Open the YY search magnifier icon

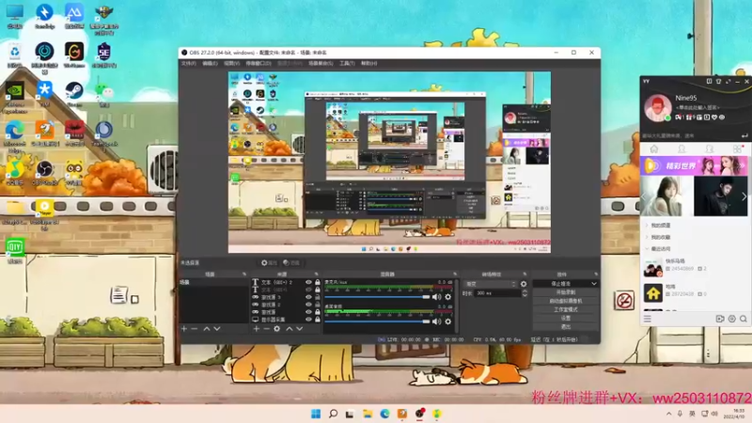pyautogui.click(x=743, y=319)
